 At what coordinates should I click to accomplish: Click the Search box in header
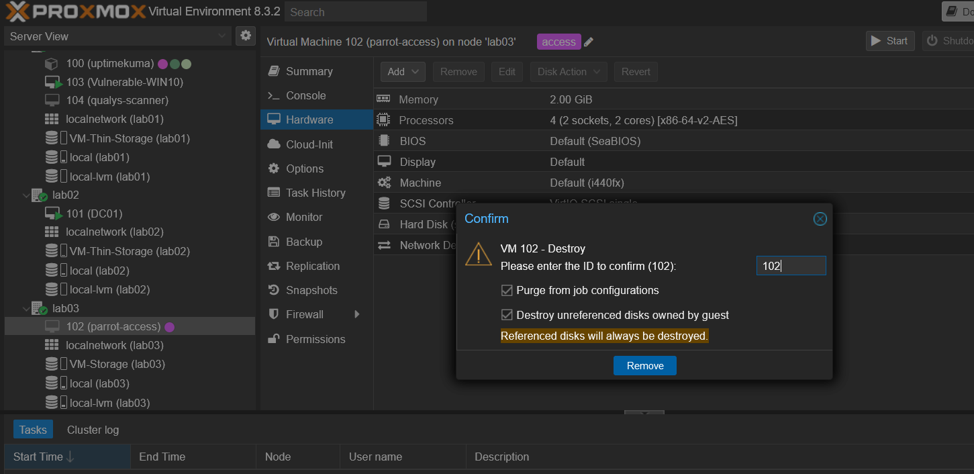click(356, 11)
